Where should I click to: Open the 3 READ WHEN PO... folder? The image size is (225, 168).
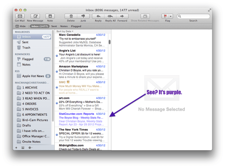[x=32, y=98]
